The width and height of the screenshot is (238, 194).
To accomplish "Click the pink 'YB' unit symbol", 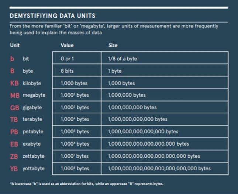I will coord(14,169).
